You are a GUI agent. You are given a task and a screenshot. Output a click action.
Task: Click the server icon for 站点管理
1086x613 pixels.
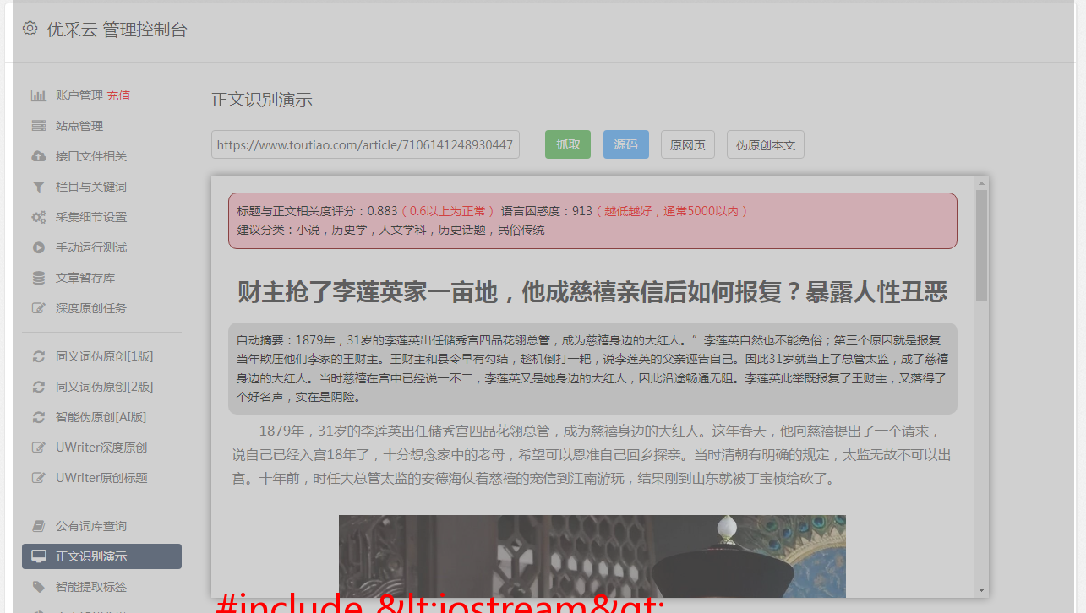click(x=38, y=126)
